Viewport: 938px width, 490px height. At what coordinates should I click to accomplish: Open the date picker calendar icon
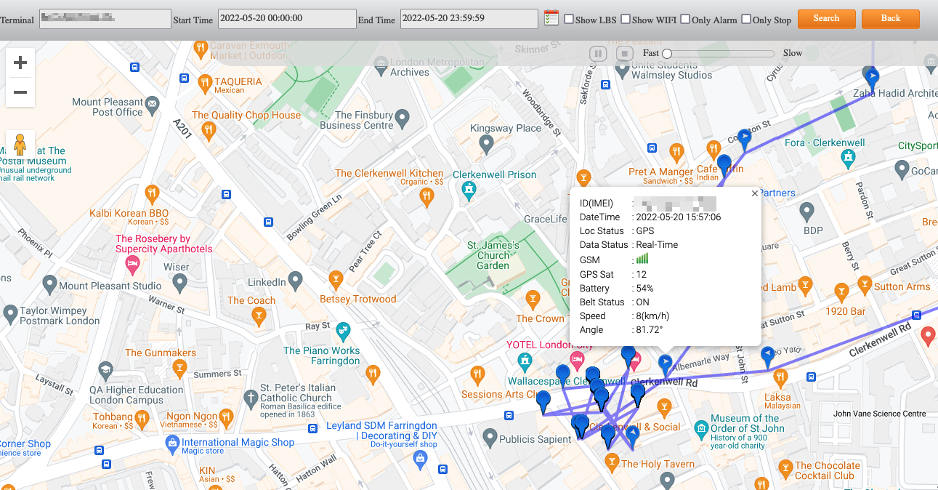pos(551,18)
